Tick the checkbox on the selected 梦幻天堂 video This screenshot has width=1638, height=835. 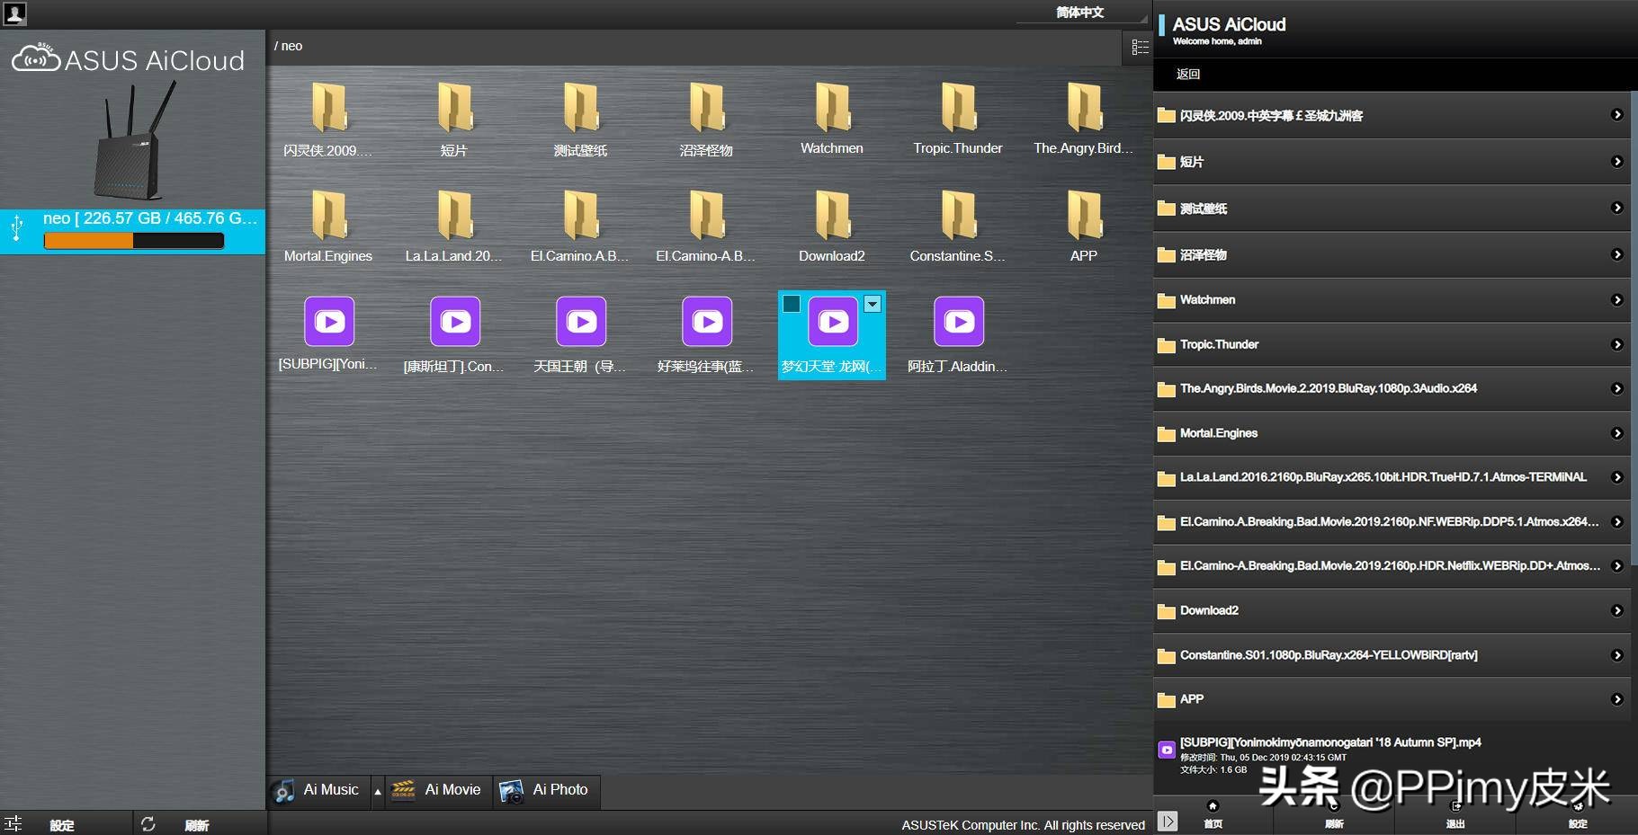coord(792,304)
